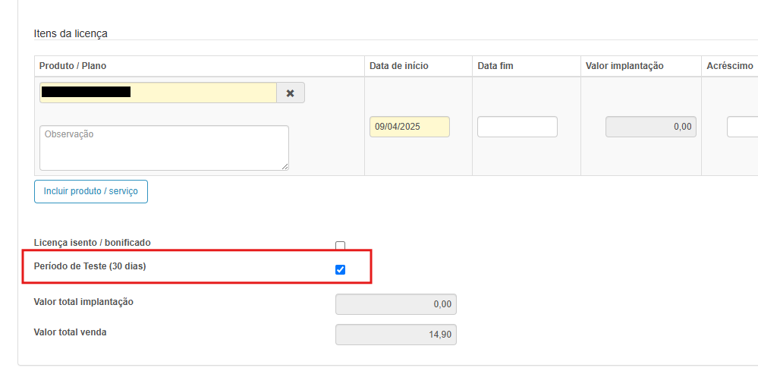
Task: Focus the Acréscimo input field
Action: (742, 127)
